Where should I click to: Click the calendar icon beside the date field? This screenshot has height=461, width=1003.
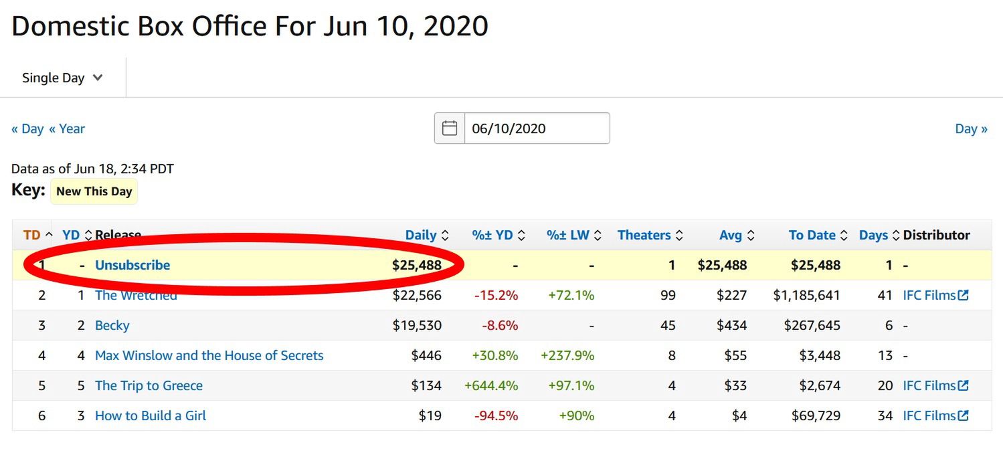450,128
